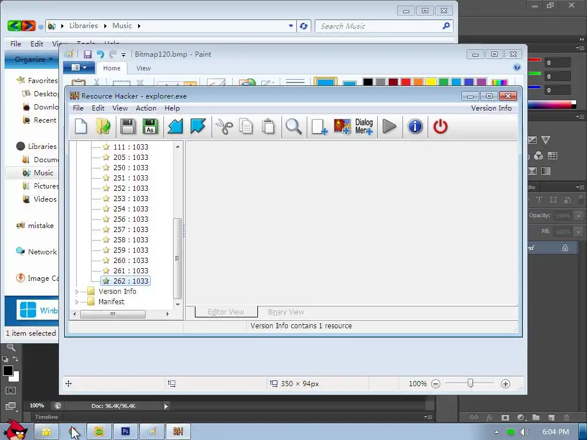Open the Photoshop Fill dropdown arrow
This screenshot has height=440, width=587.
(x=579, y=232)
